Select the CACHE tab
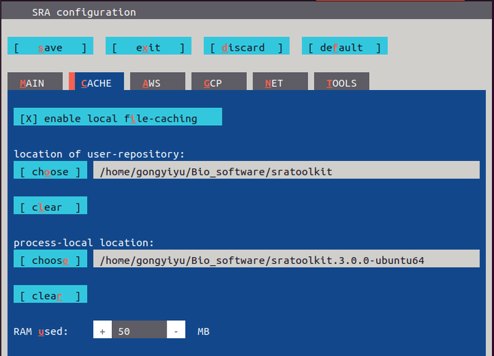494x356 pixels. [96, 82]
